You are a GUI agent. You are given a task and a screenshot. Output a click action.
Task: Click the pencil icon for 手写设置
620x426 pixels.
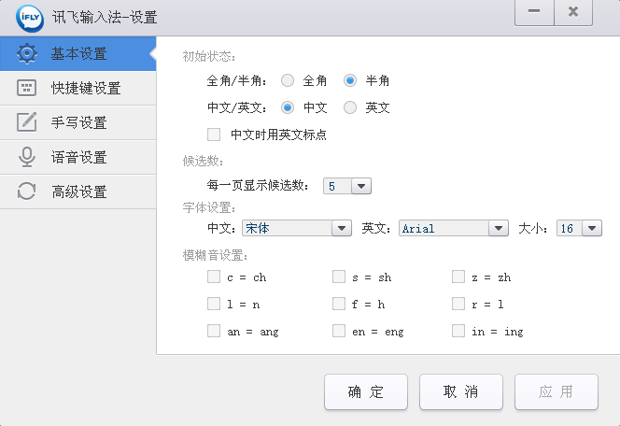[x=27, y=122]
